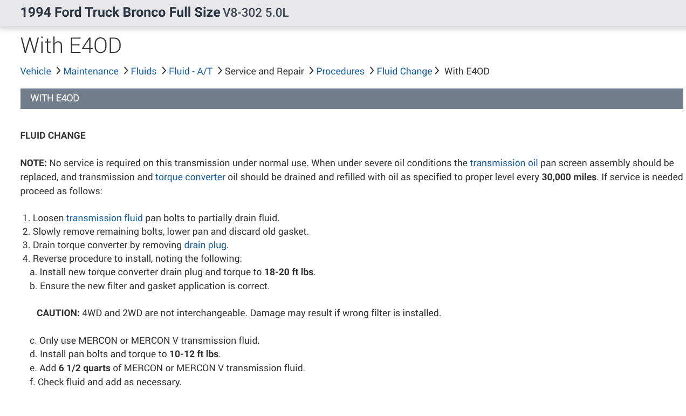The height and width of the screenshot is (416, 686).
Task: Open the transmission fluid link in step 1
Action: coord(104,218)
